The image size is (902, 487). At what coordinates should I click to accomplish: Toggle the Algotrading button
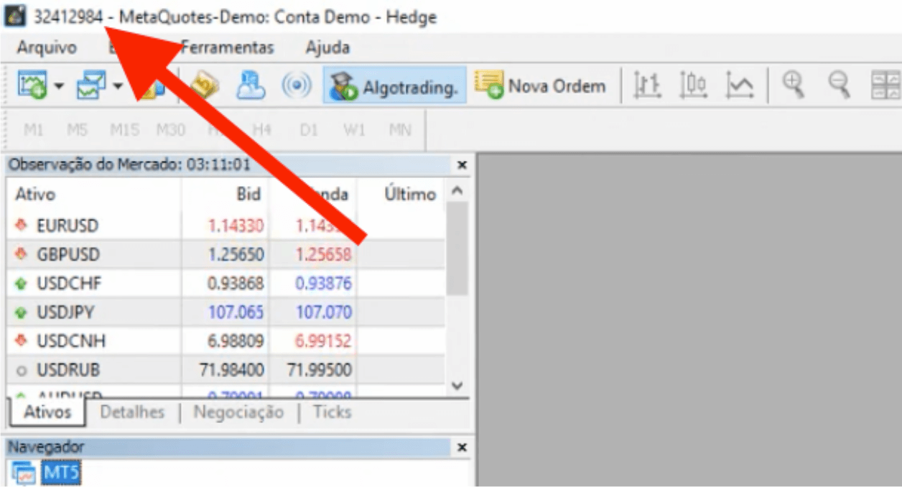point(394,87)
